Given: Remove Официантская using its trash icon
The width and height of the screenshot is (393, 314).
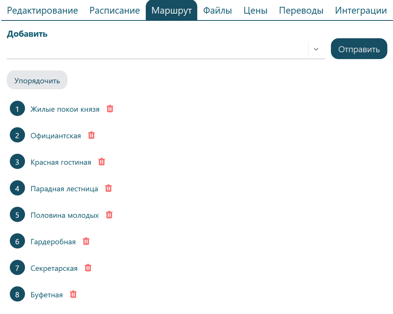Looking at the screenshot, I should [91, 135].
